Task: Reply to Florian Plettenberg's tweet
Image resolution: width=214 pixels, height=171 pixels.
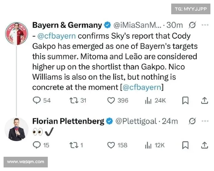Action: [37, 145]
